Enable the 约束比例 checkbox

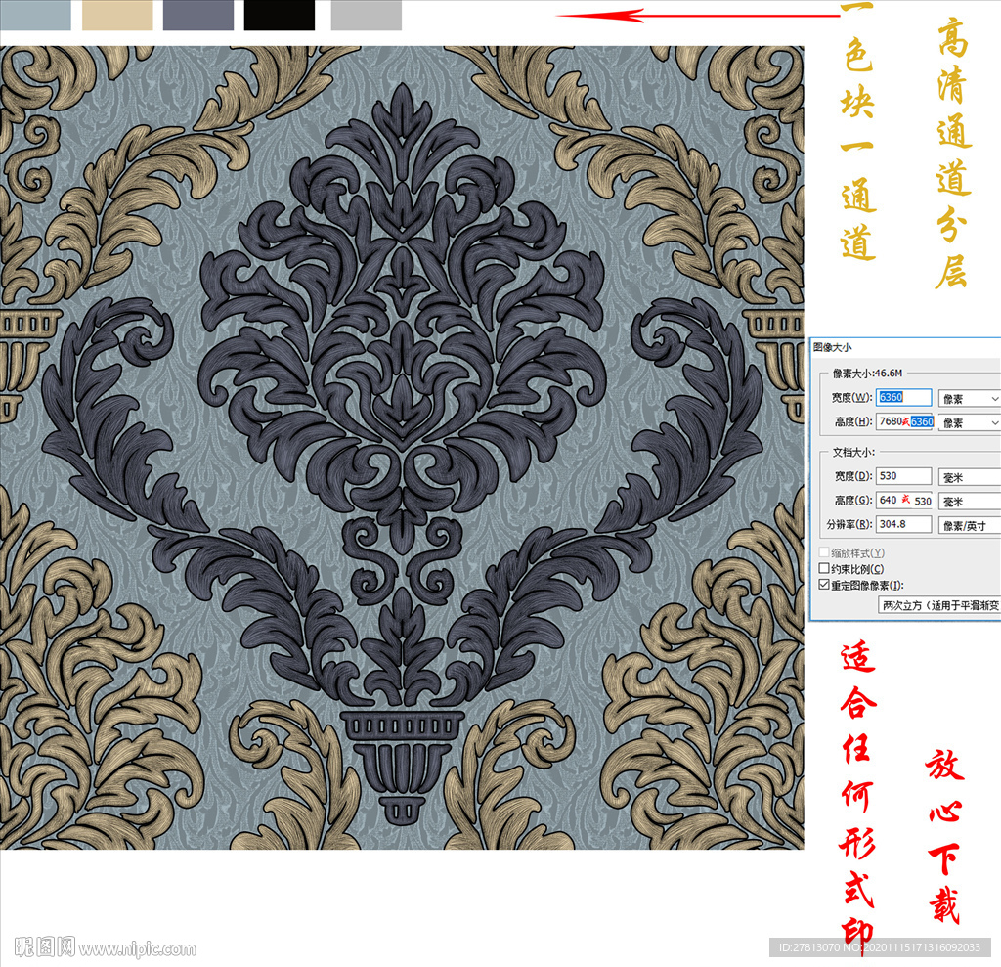pos(824,568)
